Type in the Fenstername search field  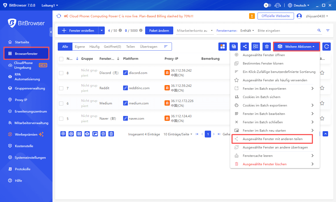click(289, 30)
